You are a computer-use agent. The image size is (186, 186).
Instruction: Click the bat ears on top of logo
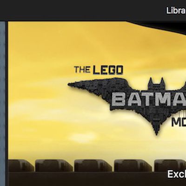coord(156,83)
